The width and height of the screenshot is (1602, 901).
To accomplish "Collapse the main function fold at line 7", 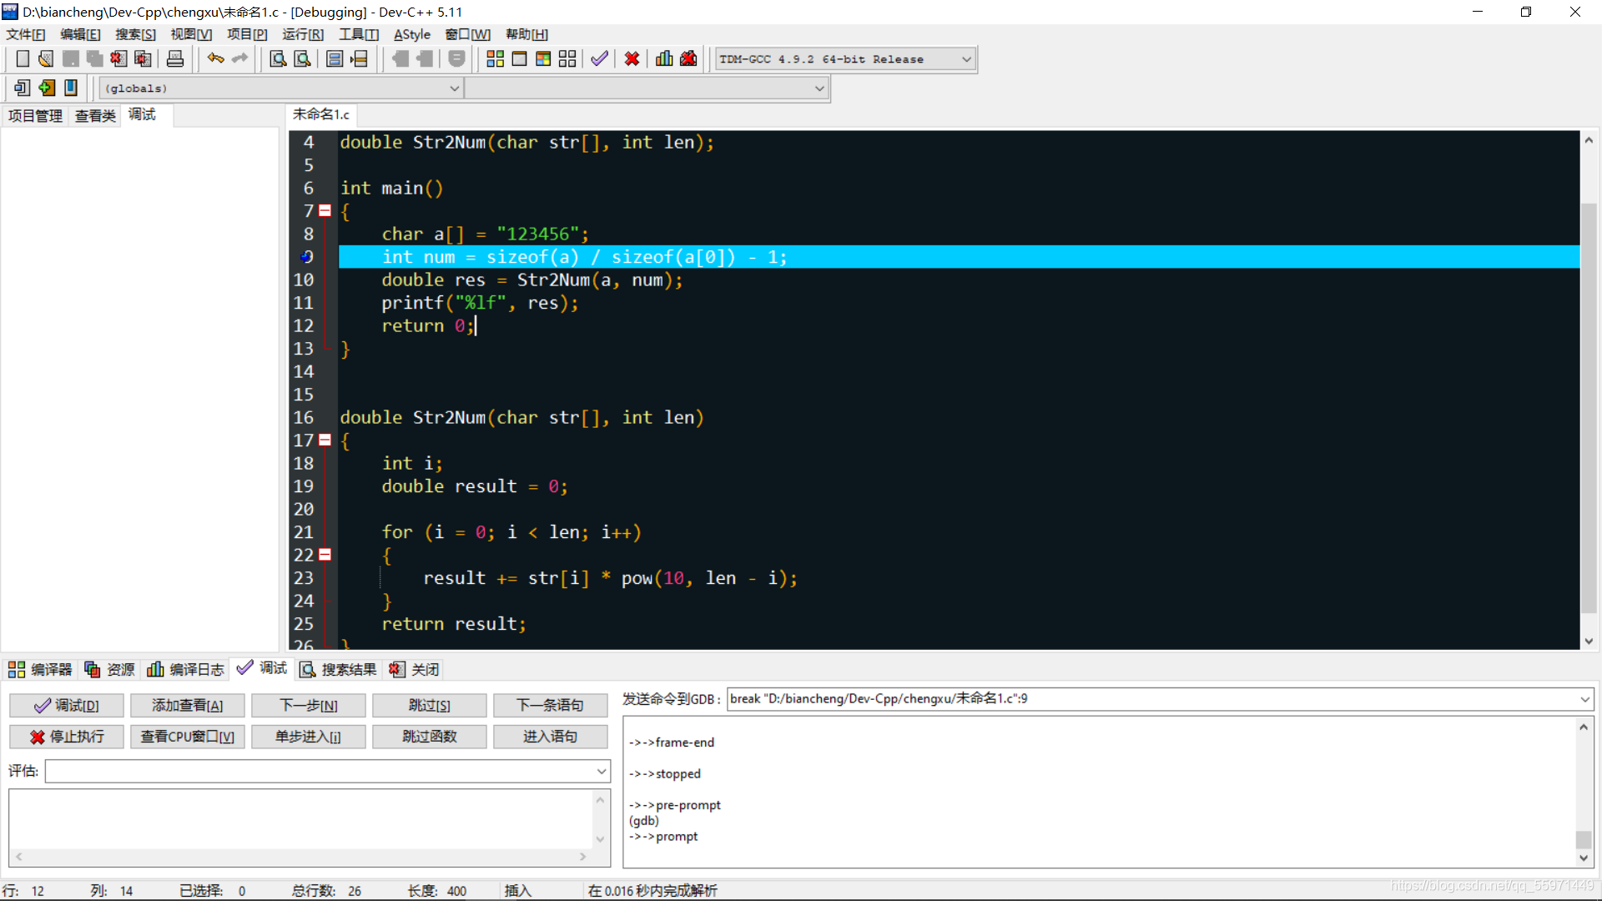I will 325,211.
